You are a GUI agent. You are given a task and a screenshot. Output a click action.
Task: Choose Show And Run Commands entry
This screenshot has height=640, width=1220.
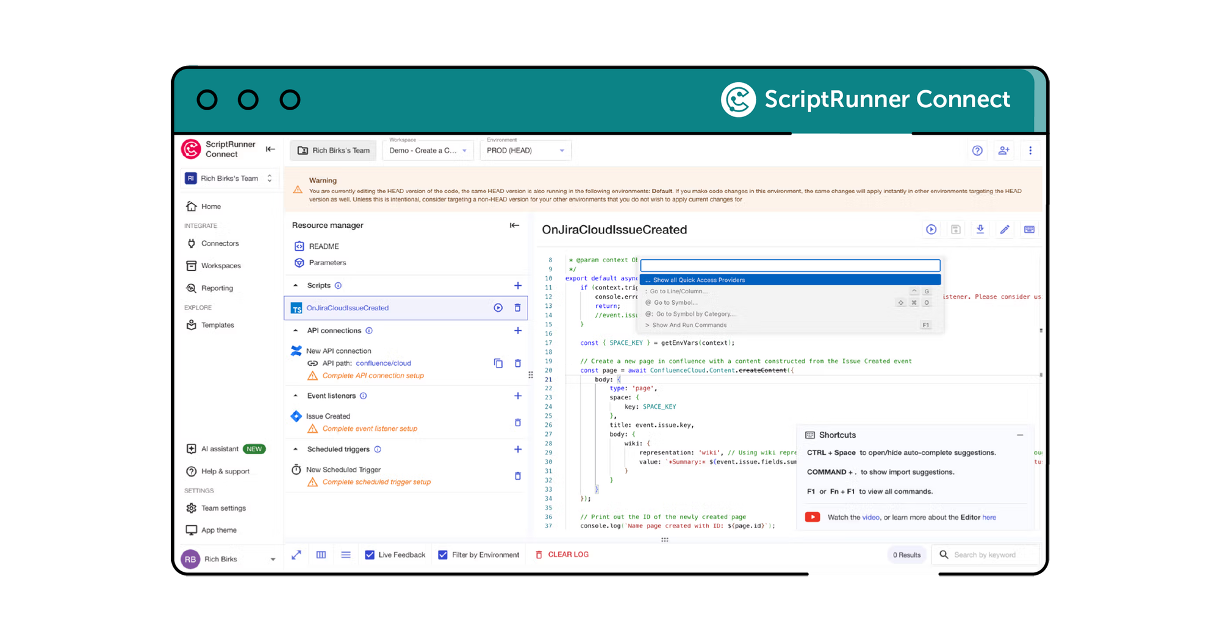pos(791,325)
